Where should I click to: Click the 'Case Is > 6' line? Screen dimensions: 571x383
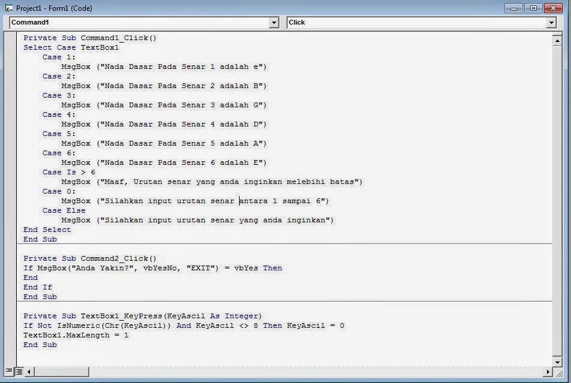pos(69,172)
